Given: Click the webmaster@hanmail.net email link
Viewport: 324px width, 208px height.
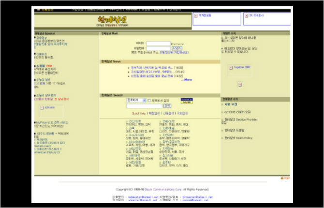Looking at the screenshot, I should 143,197.
